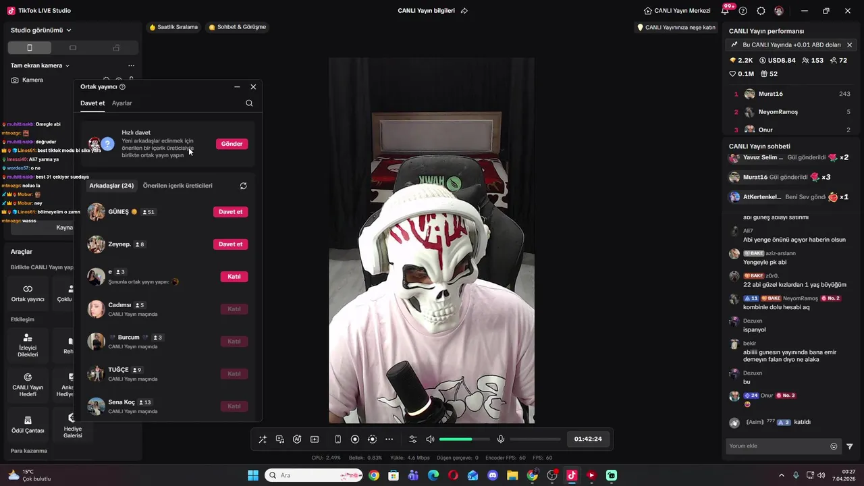Open settings gear in title bar
Screen dimensions: 864x486
tap(761, 11)
